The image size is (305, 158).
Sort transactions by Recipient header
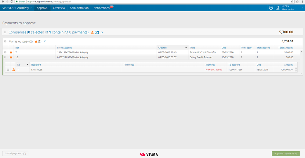pos(36,65)
